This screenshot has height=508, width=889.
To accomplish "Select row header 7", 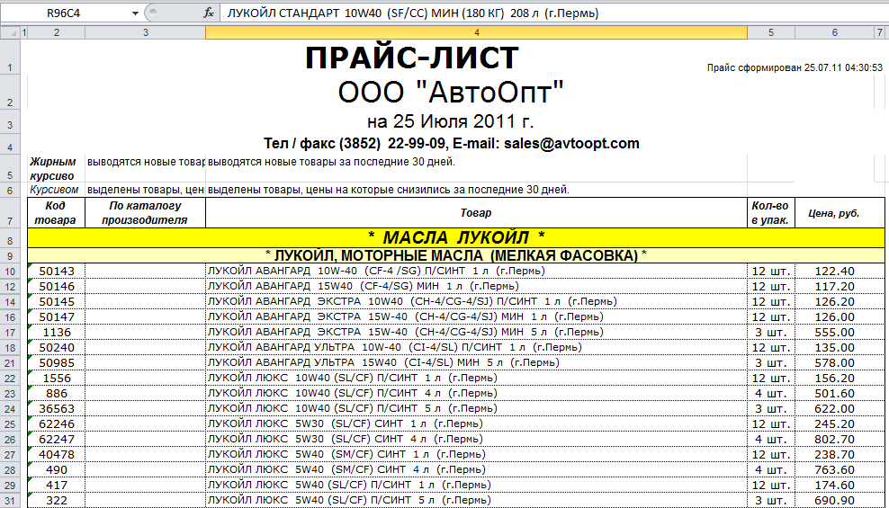I will [10, 213].
